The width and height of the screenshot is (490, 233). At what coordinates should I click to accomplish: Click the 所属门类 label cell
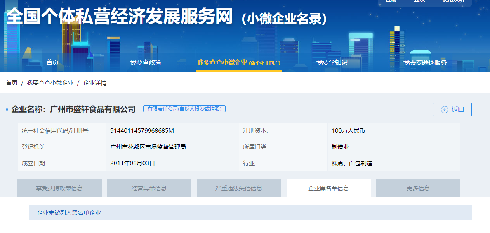click(x=283, y=147)
